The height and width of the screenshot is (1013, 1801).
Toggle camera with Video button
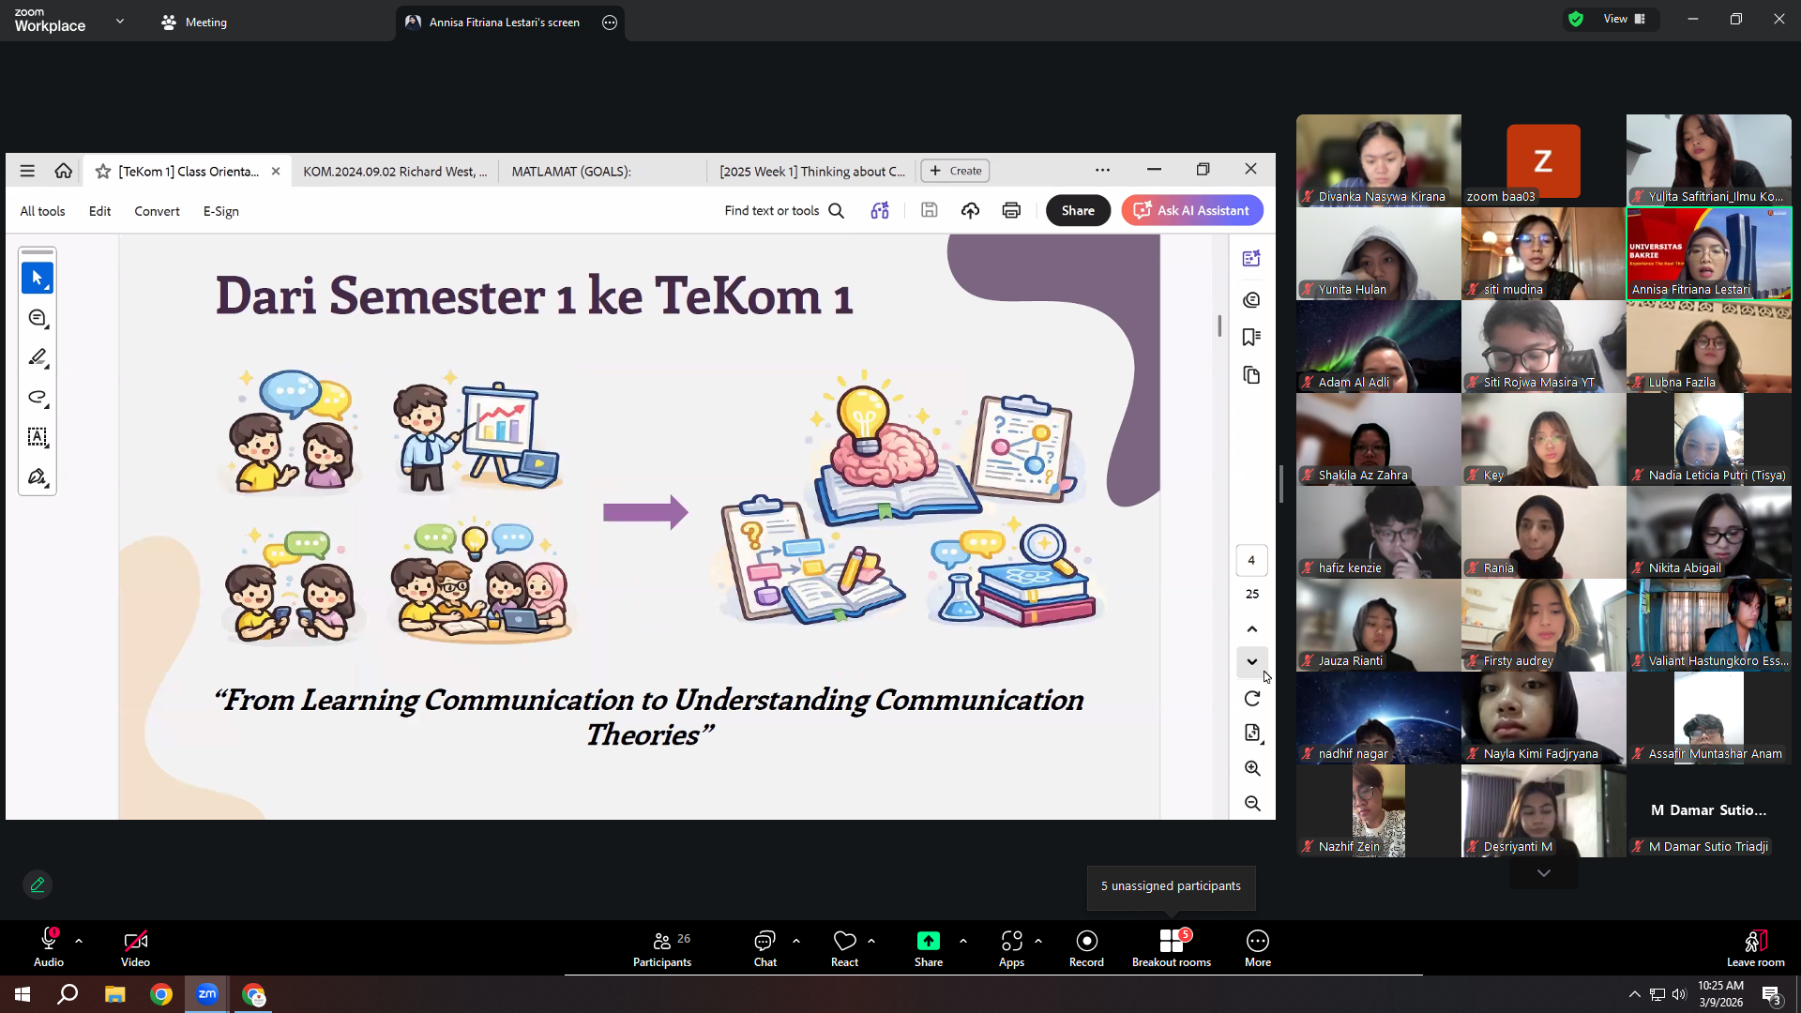(x=135, y=948)
